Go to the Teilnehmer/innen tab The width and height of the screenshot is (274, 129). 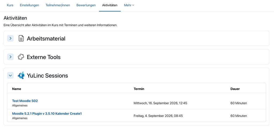[58, 5]
